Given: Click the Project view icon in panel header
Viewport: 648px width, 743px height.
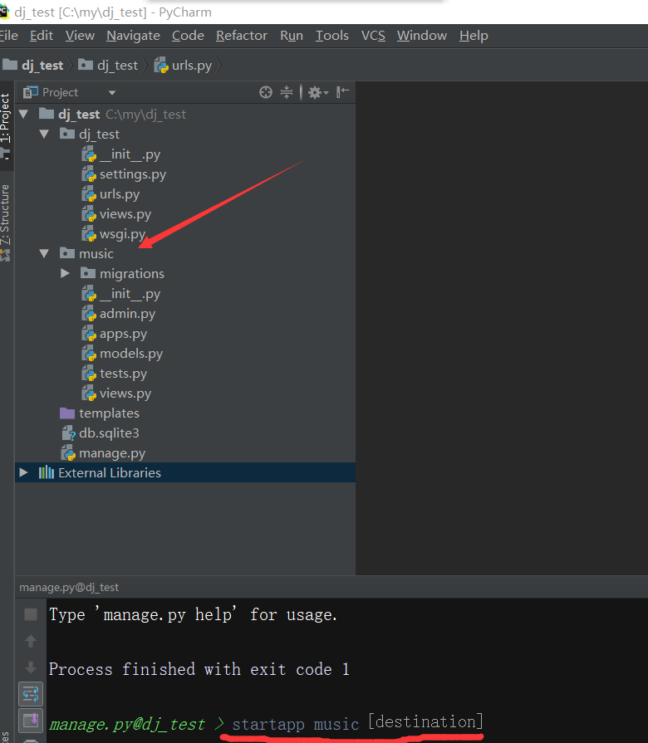Looking at the screenshot, I should (x=31, y=92).
